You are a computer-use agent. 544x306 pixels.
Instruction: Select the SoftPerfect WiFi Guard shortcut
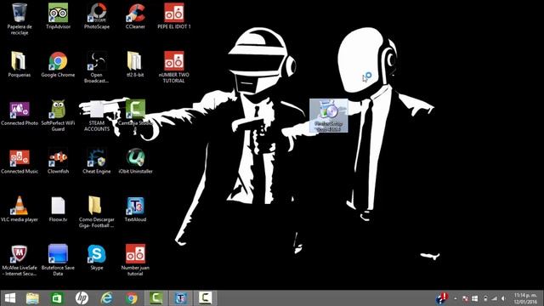[58, 116]
